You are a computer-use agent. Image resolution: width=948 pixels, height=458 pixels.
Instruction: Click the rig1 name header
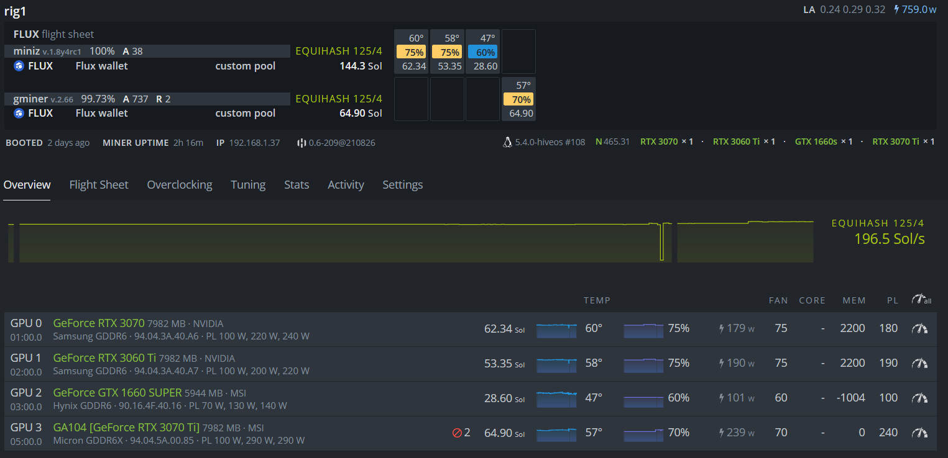pyautogui.click(x=16, y=11)
